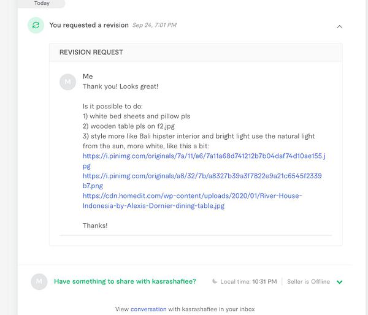This screenshot has width=368, height=315.
Task: Open the pinimg link ending in 155.jpg
Action: pyautogui.click(x=204, y=156)
